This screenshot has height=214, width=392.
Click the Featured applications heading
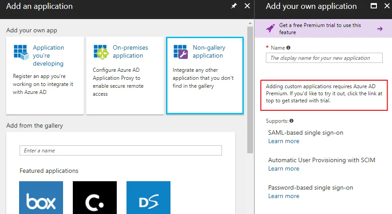coord(49,171)
